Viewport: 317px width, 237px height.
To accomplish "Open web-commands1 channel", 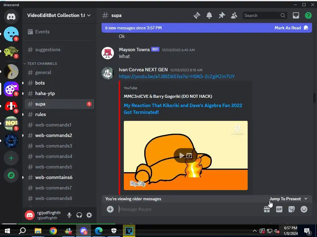I will (x=59, y=125).
